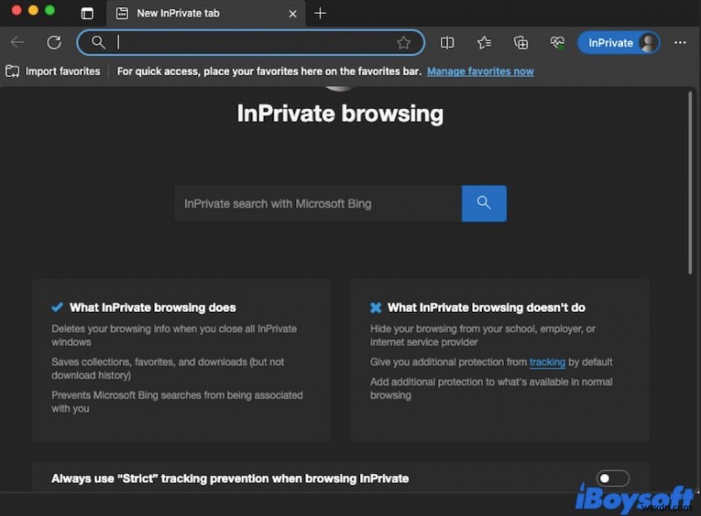Click text 'Hide your browsing from your school'
701x516 pixels.
[x=453, y=329]
